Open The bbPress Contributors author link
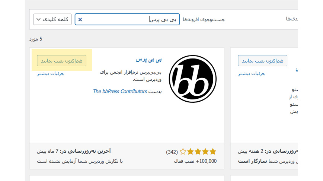Screen dimensions: 323x181 coord(120,91)
